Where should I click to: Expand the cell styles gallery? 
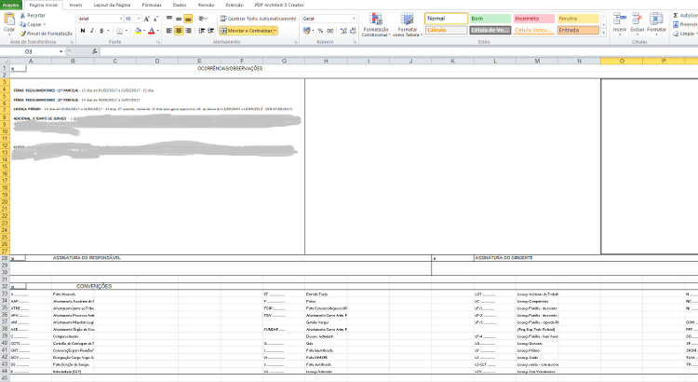pos(604,34)
